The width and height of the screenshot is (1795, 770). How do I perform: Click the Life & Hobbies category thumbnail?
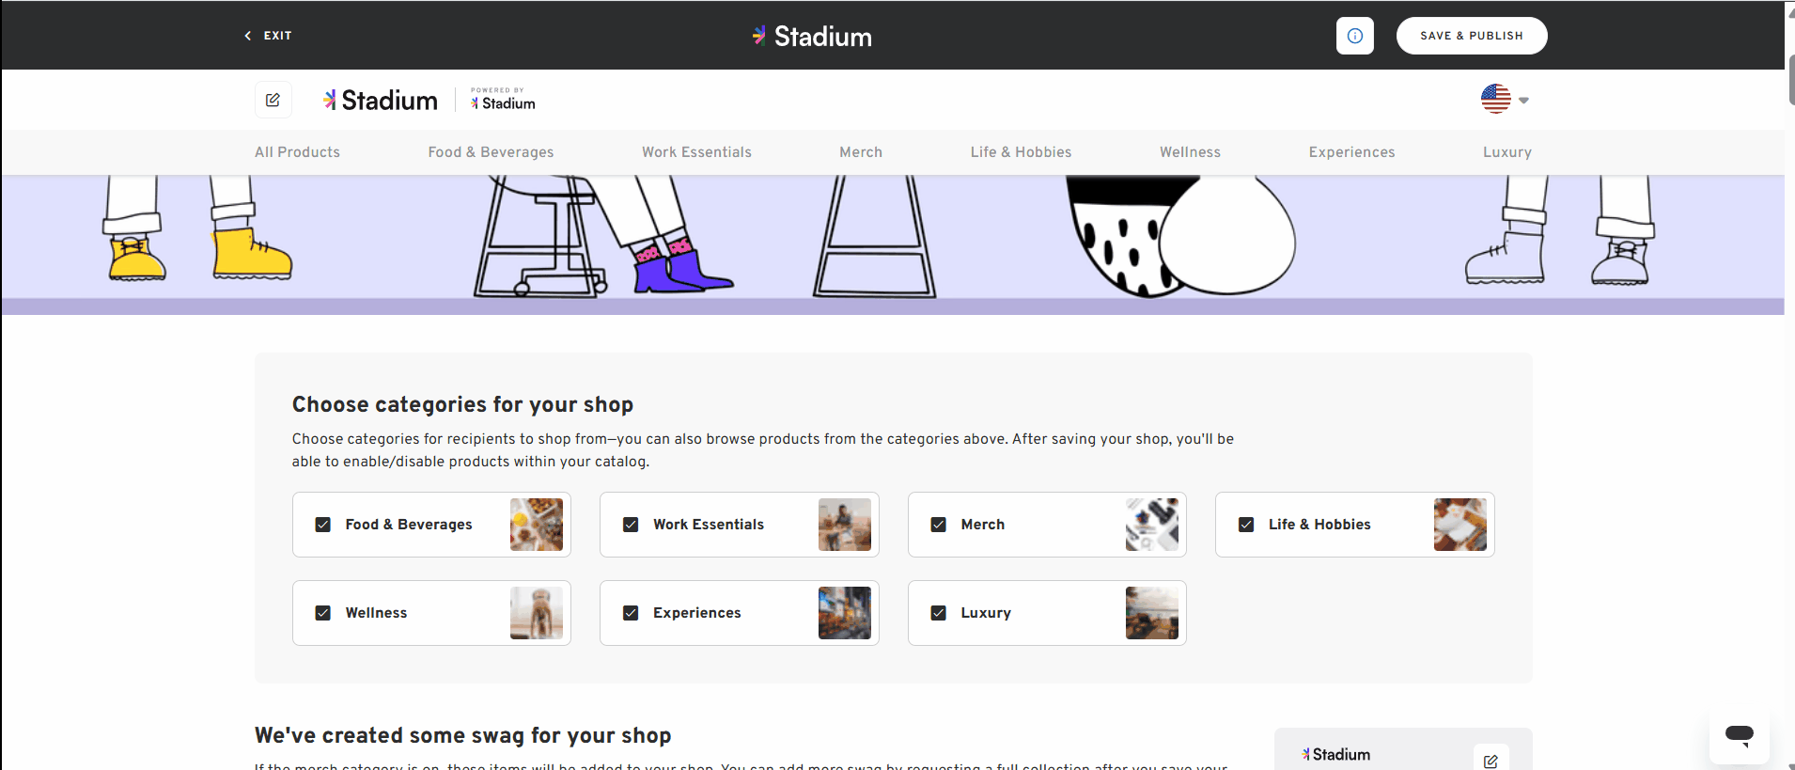coord(1459,525)
